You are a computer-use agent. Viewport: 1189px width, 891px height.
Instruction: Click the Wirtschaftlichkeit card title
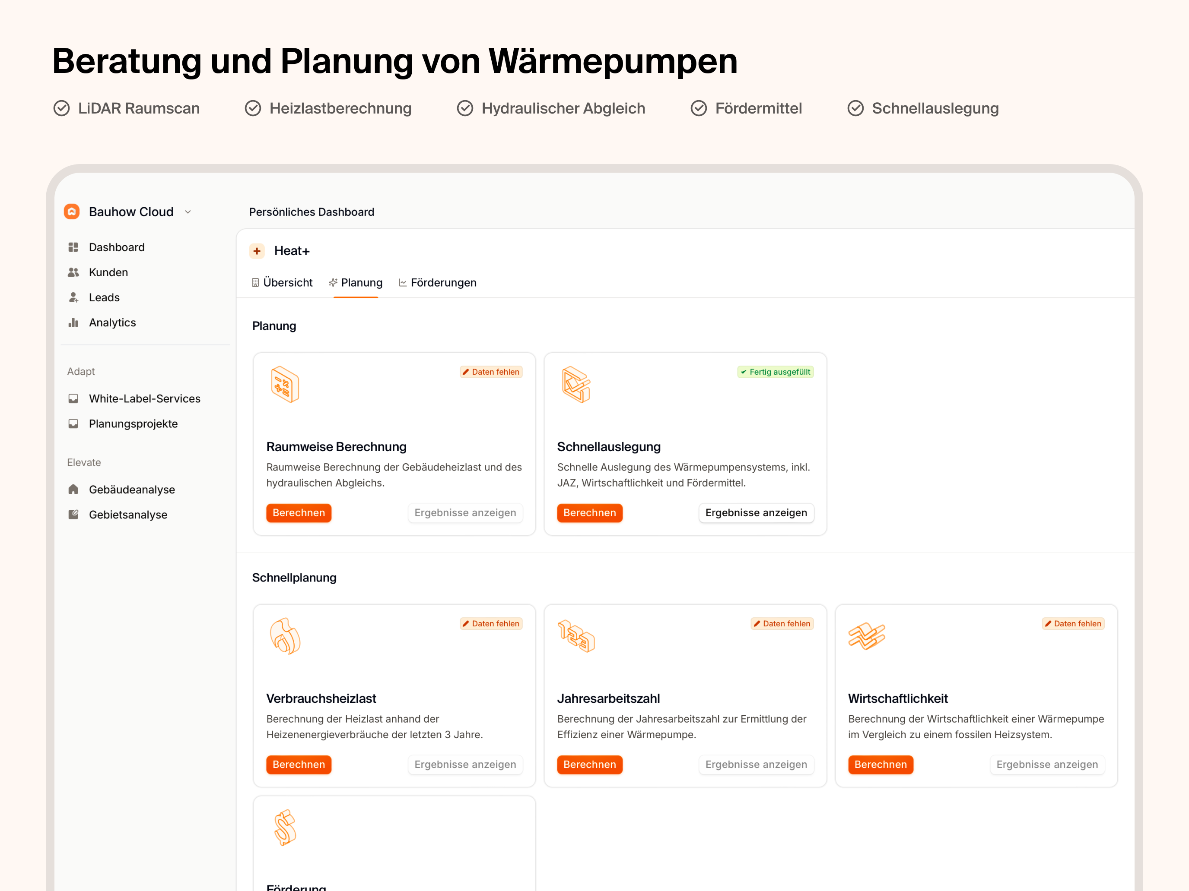[898, 699]
